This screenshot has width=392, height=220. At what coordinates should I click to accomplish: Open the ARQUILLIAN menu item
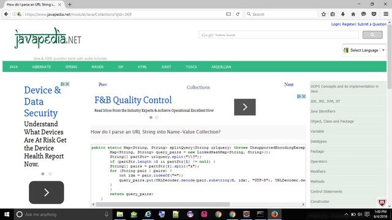pos(221,67)
